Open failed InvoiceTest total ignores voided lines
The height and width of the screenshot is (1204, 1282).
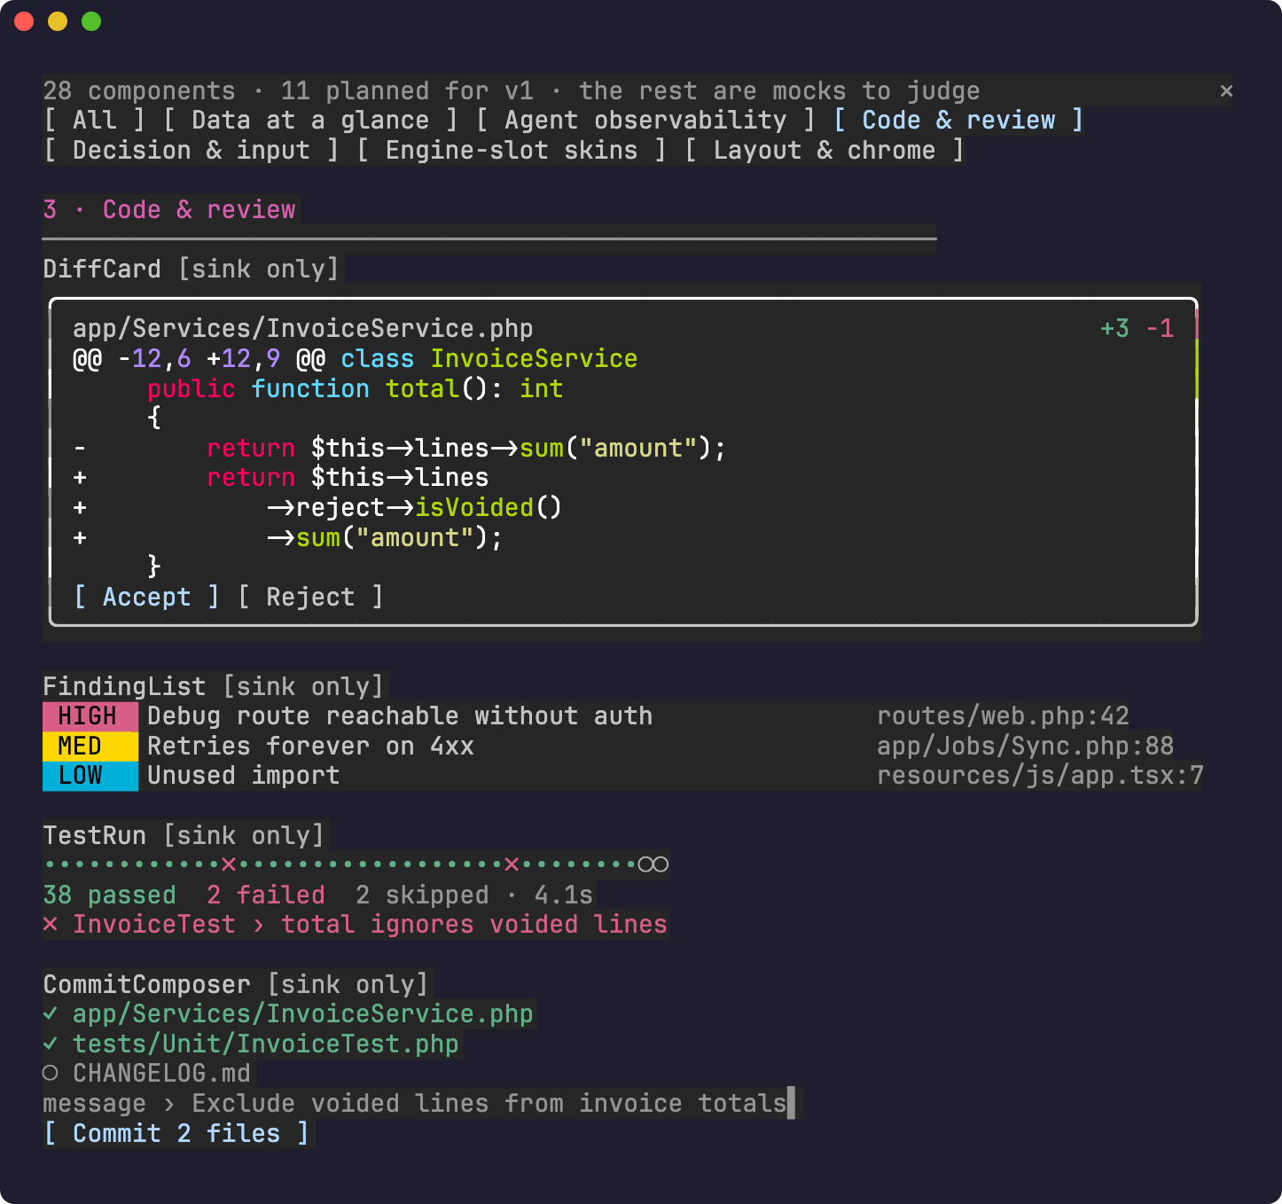356,925
